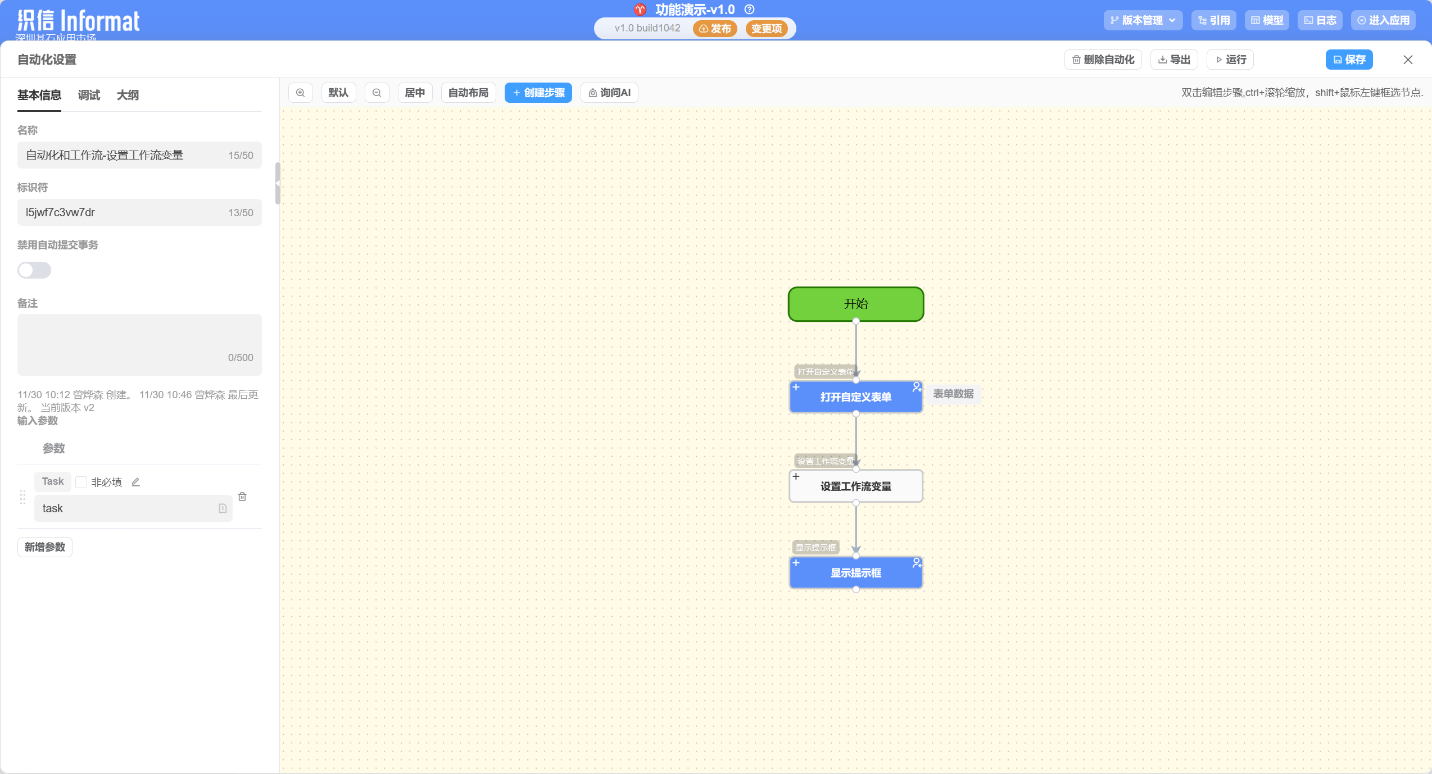Viewport: 1432px width, 774px height.
Task: Click the user icon on 显示提示框 node
Action: (917, 562)
